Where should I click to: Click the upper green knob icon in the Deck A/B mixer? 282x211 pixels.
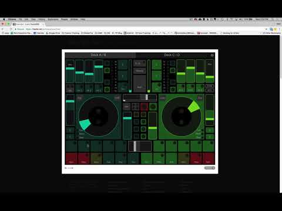(107, 70)
